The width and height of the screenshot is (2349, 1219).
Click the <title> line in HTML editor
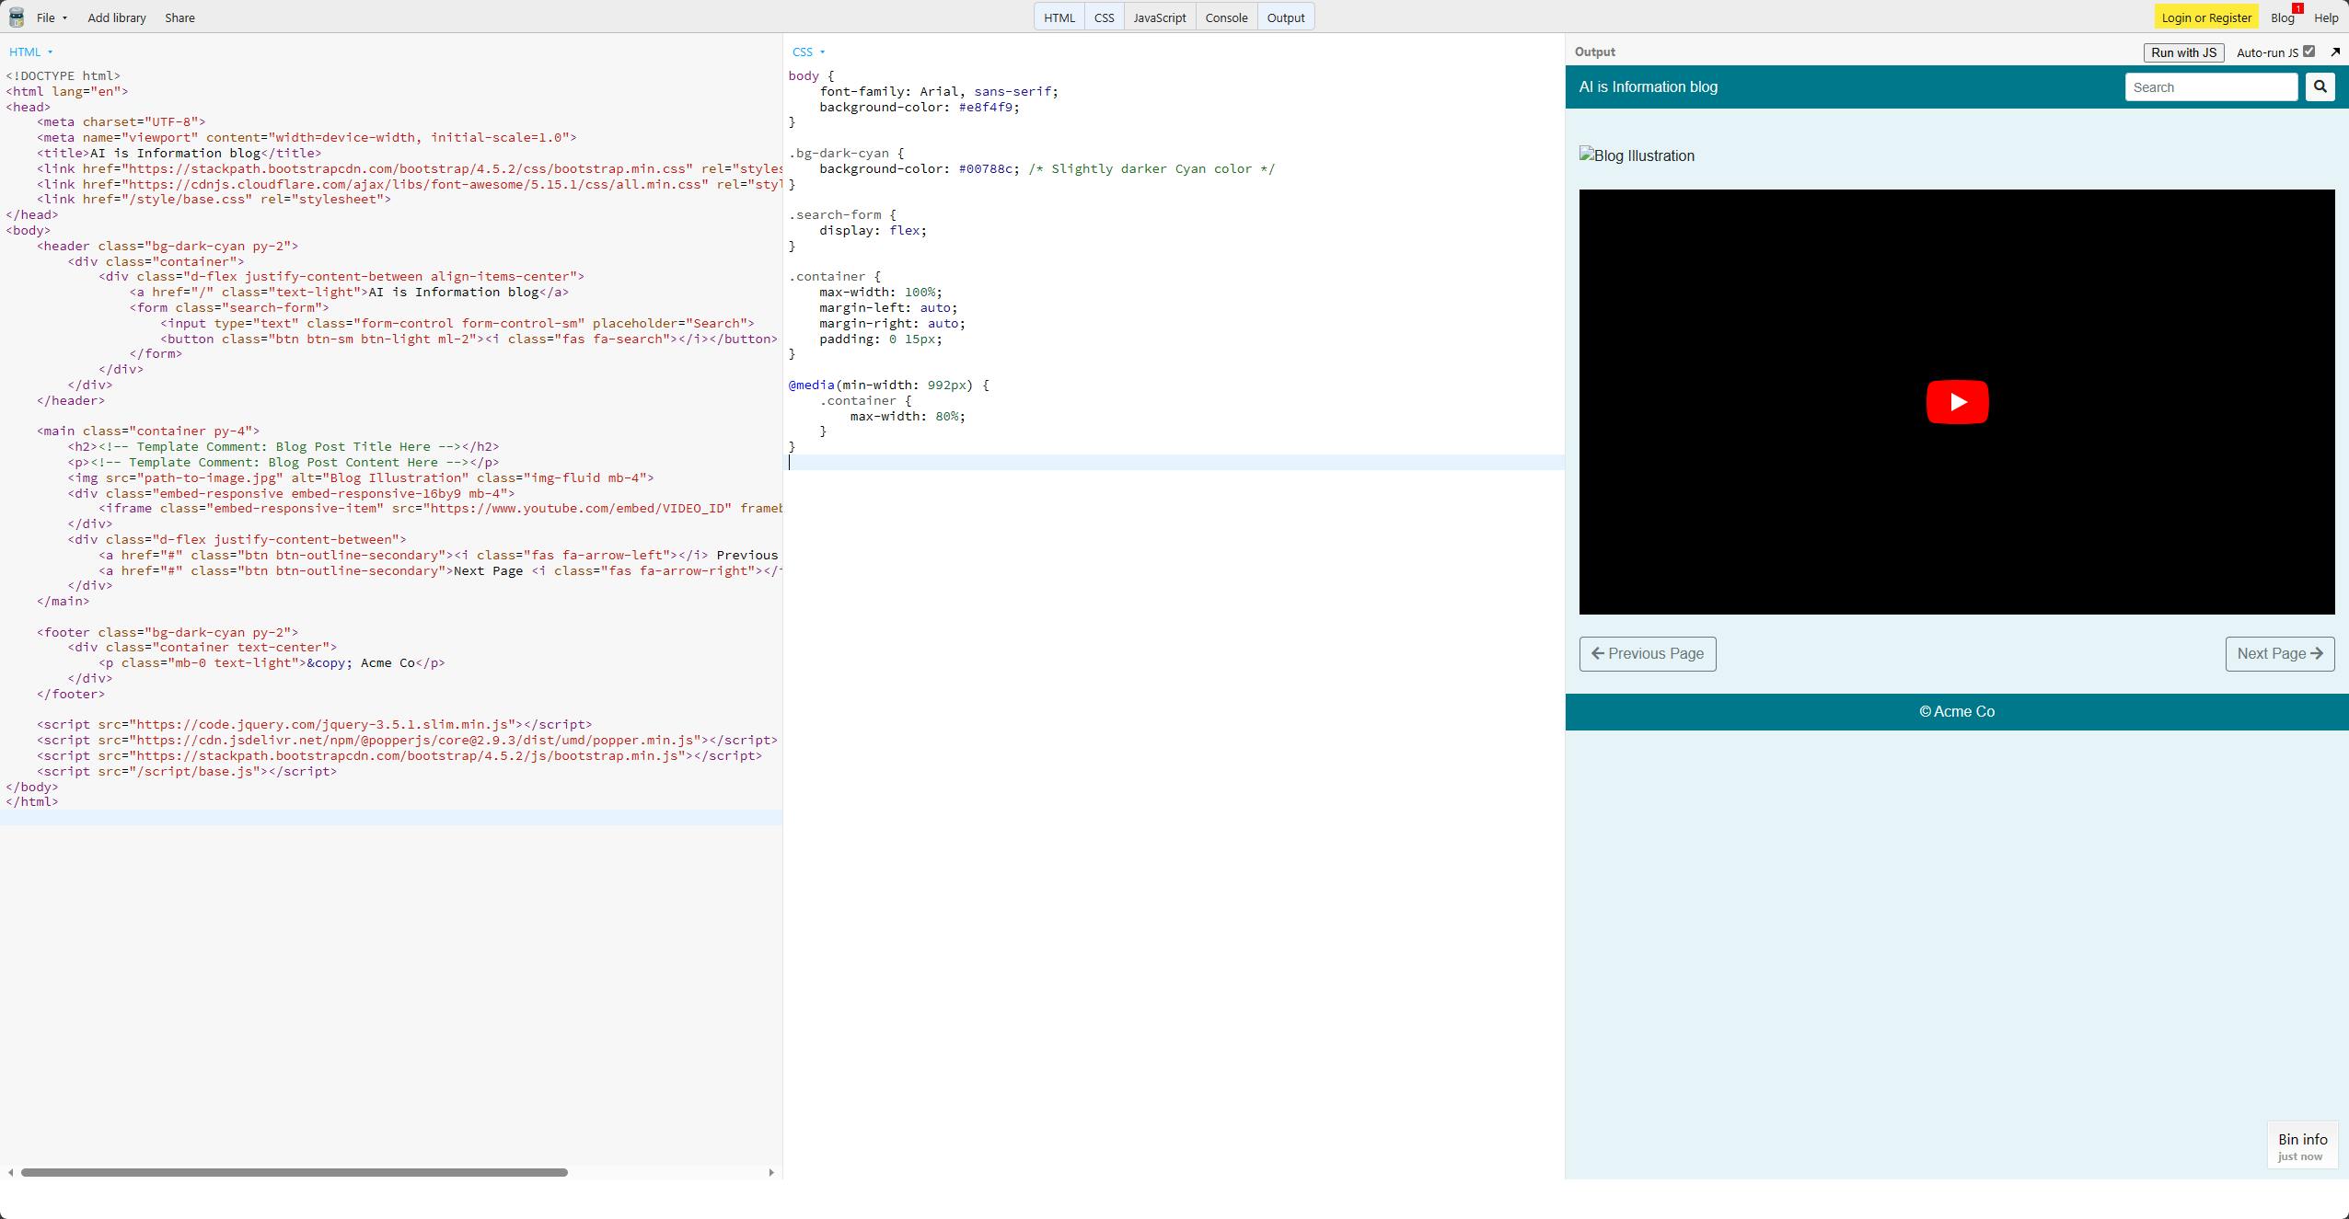pyautogui.click(x=179, y=153)
